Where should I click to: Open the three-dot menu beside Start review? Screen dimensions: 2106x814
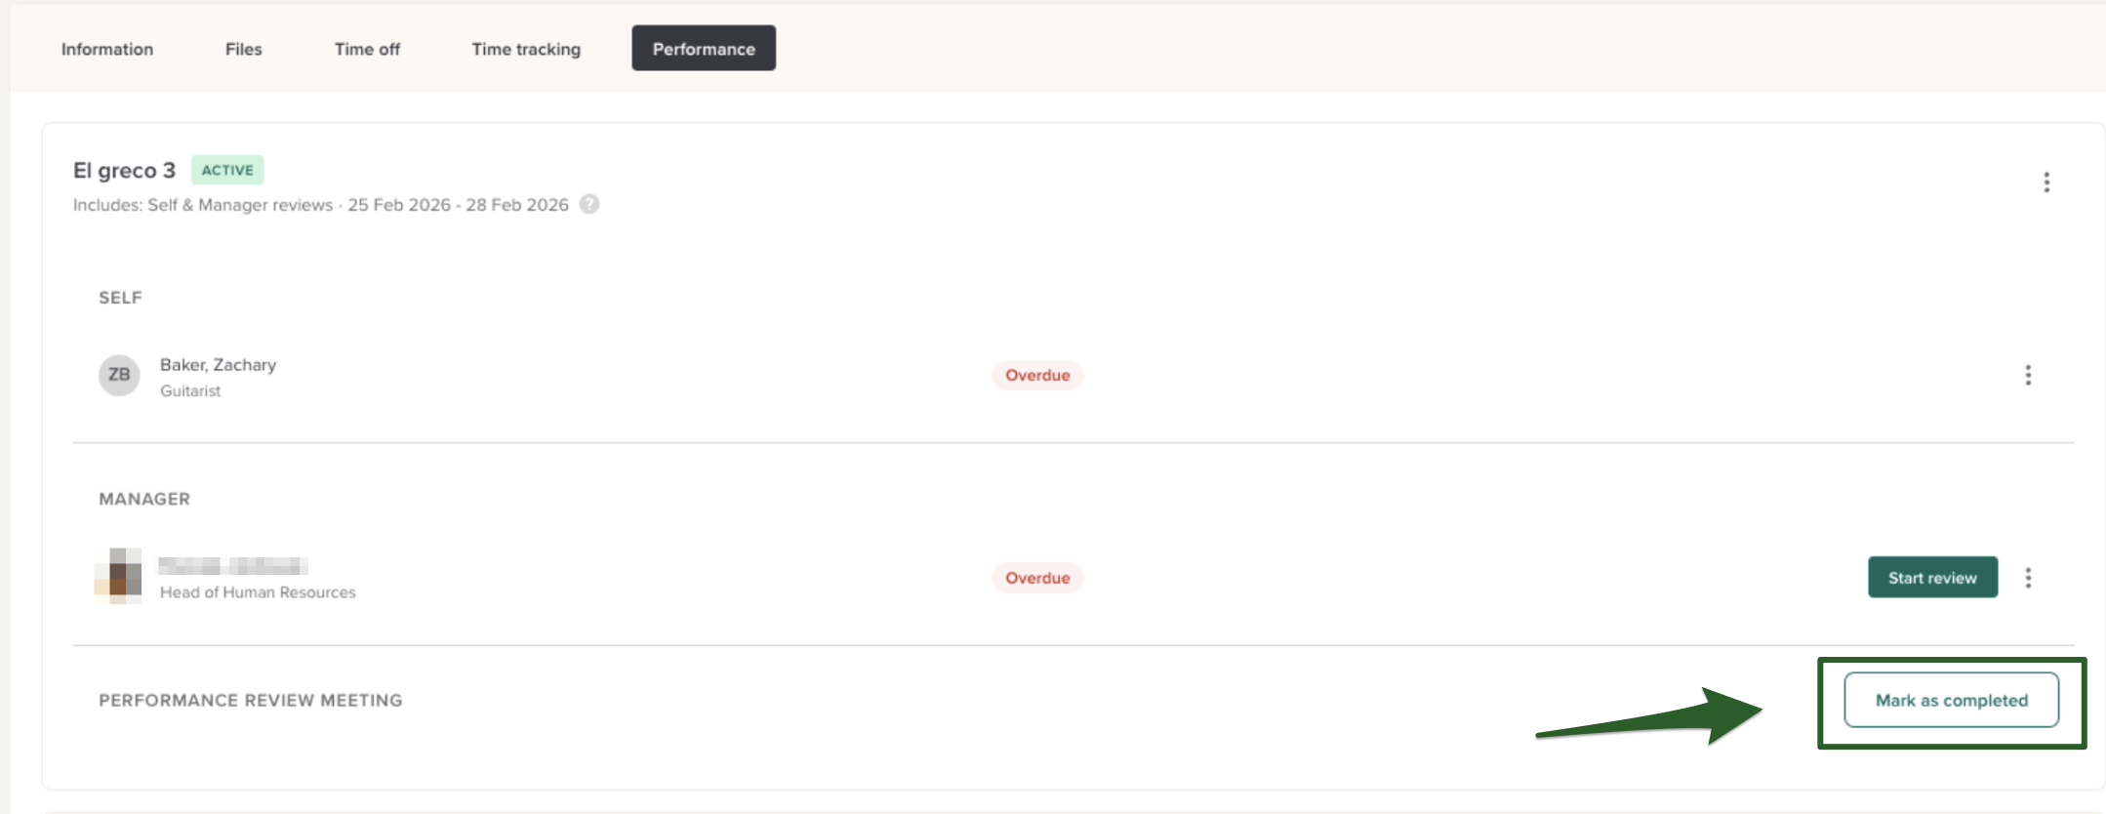click(2028, 578)
